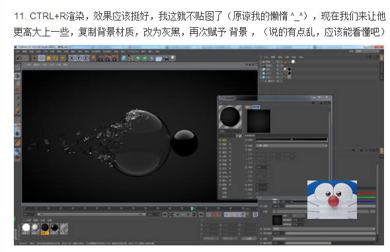This screenshot has width=390, height=252.
Task: Click the blue deformer object icon
Action: 152,58
